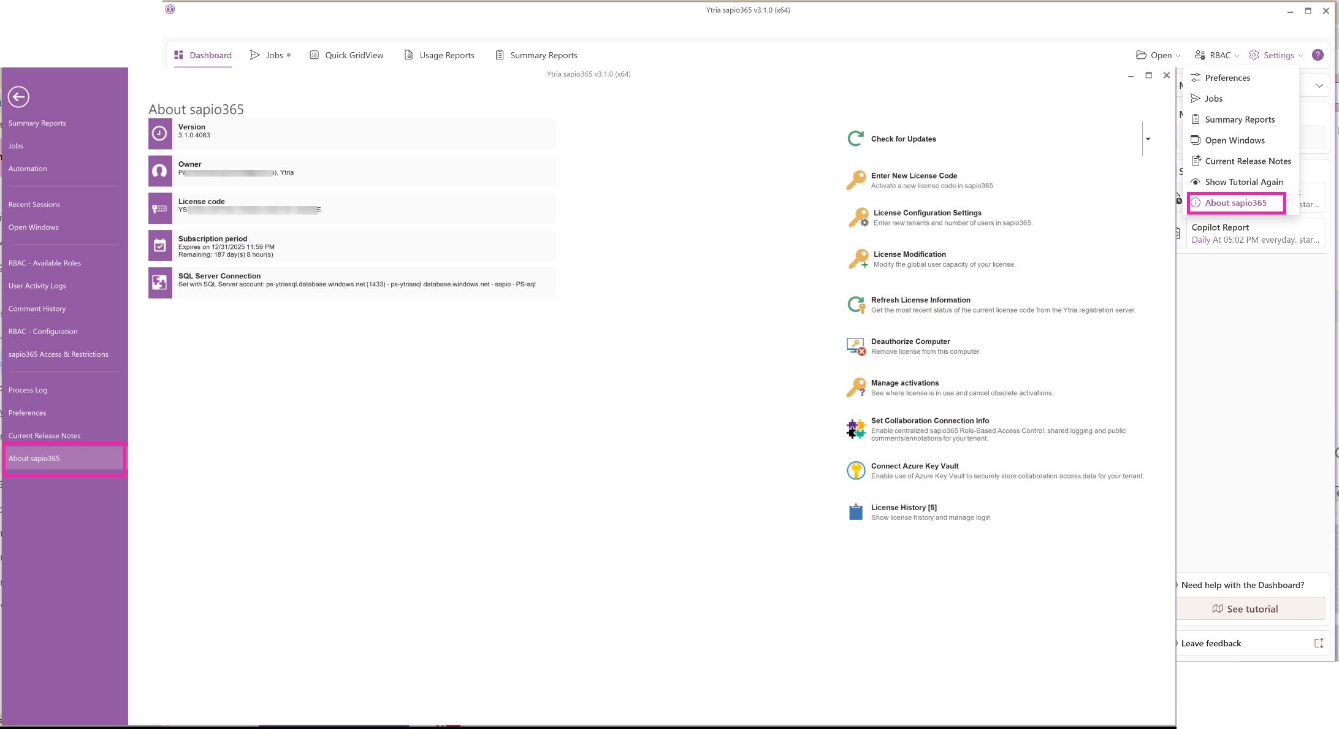Click the back arrow circle icon
This screenshot has height=729, width=1339.
[x=18, y=97]
